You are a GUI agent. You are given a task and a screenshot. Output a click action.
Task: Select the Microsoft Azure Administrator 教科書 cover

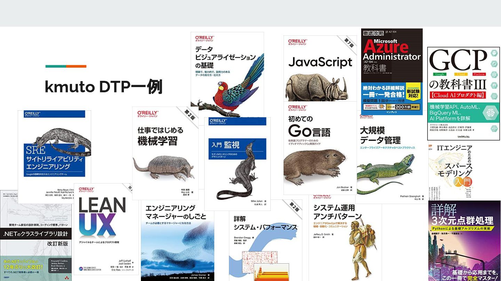pos(392,71)
